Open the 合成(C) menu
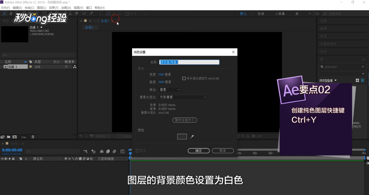The width and height of the screenshot is (369, 195). 30,8
